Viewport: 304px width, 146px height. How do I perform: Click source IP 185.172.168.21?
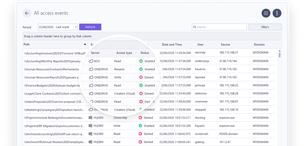click(229, 53)
